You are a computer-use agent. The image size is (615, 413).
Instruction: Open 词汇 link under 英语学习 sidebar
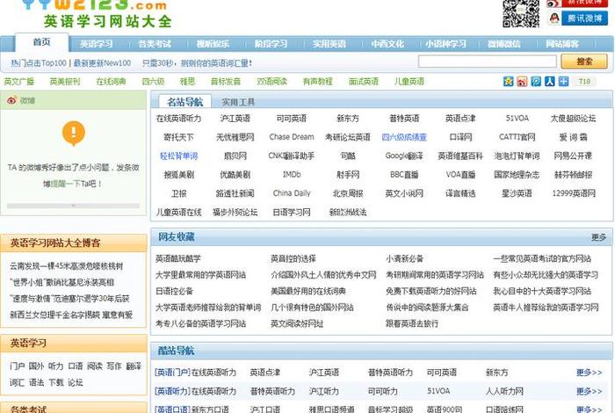click(17, 382)
